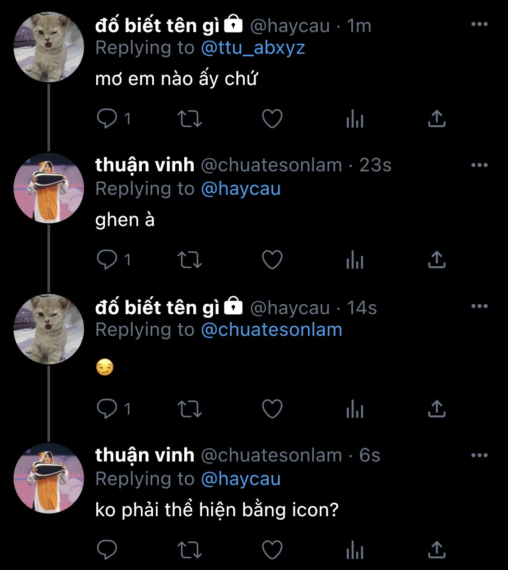This screenshot has width=508, height=570.
Task: View analytics for the last tweet
Action: (354, 550)
